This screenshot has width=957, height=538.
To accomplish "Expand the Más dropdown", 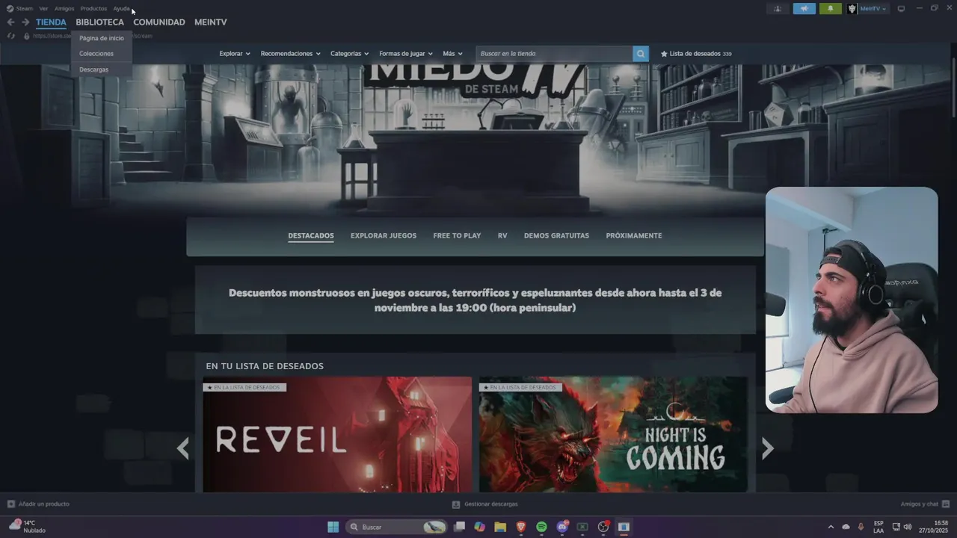I will (452, 54).
